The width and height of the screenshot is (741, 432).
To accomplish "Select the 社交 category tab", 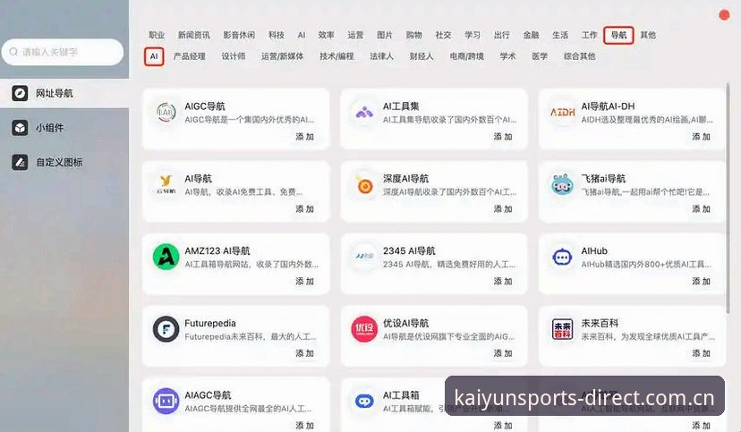I will pos(443,35).
